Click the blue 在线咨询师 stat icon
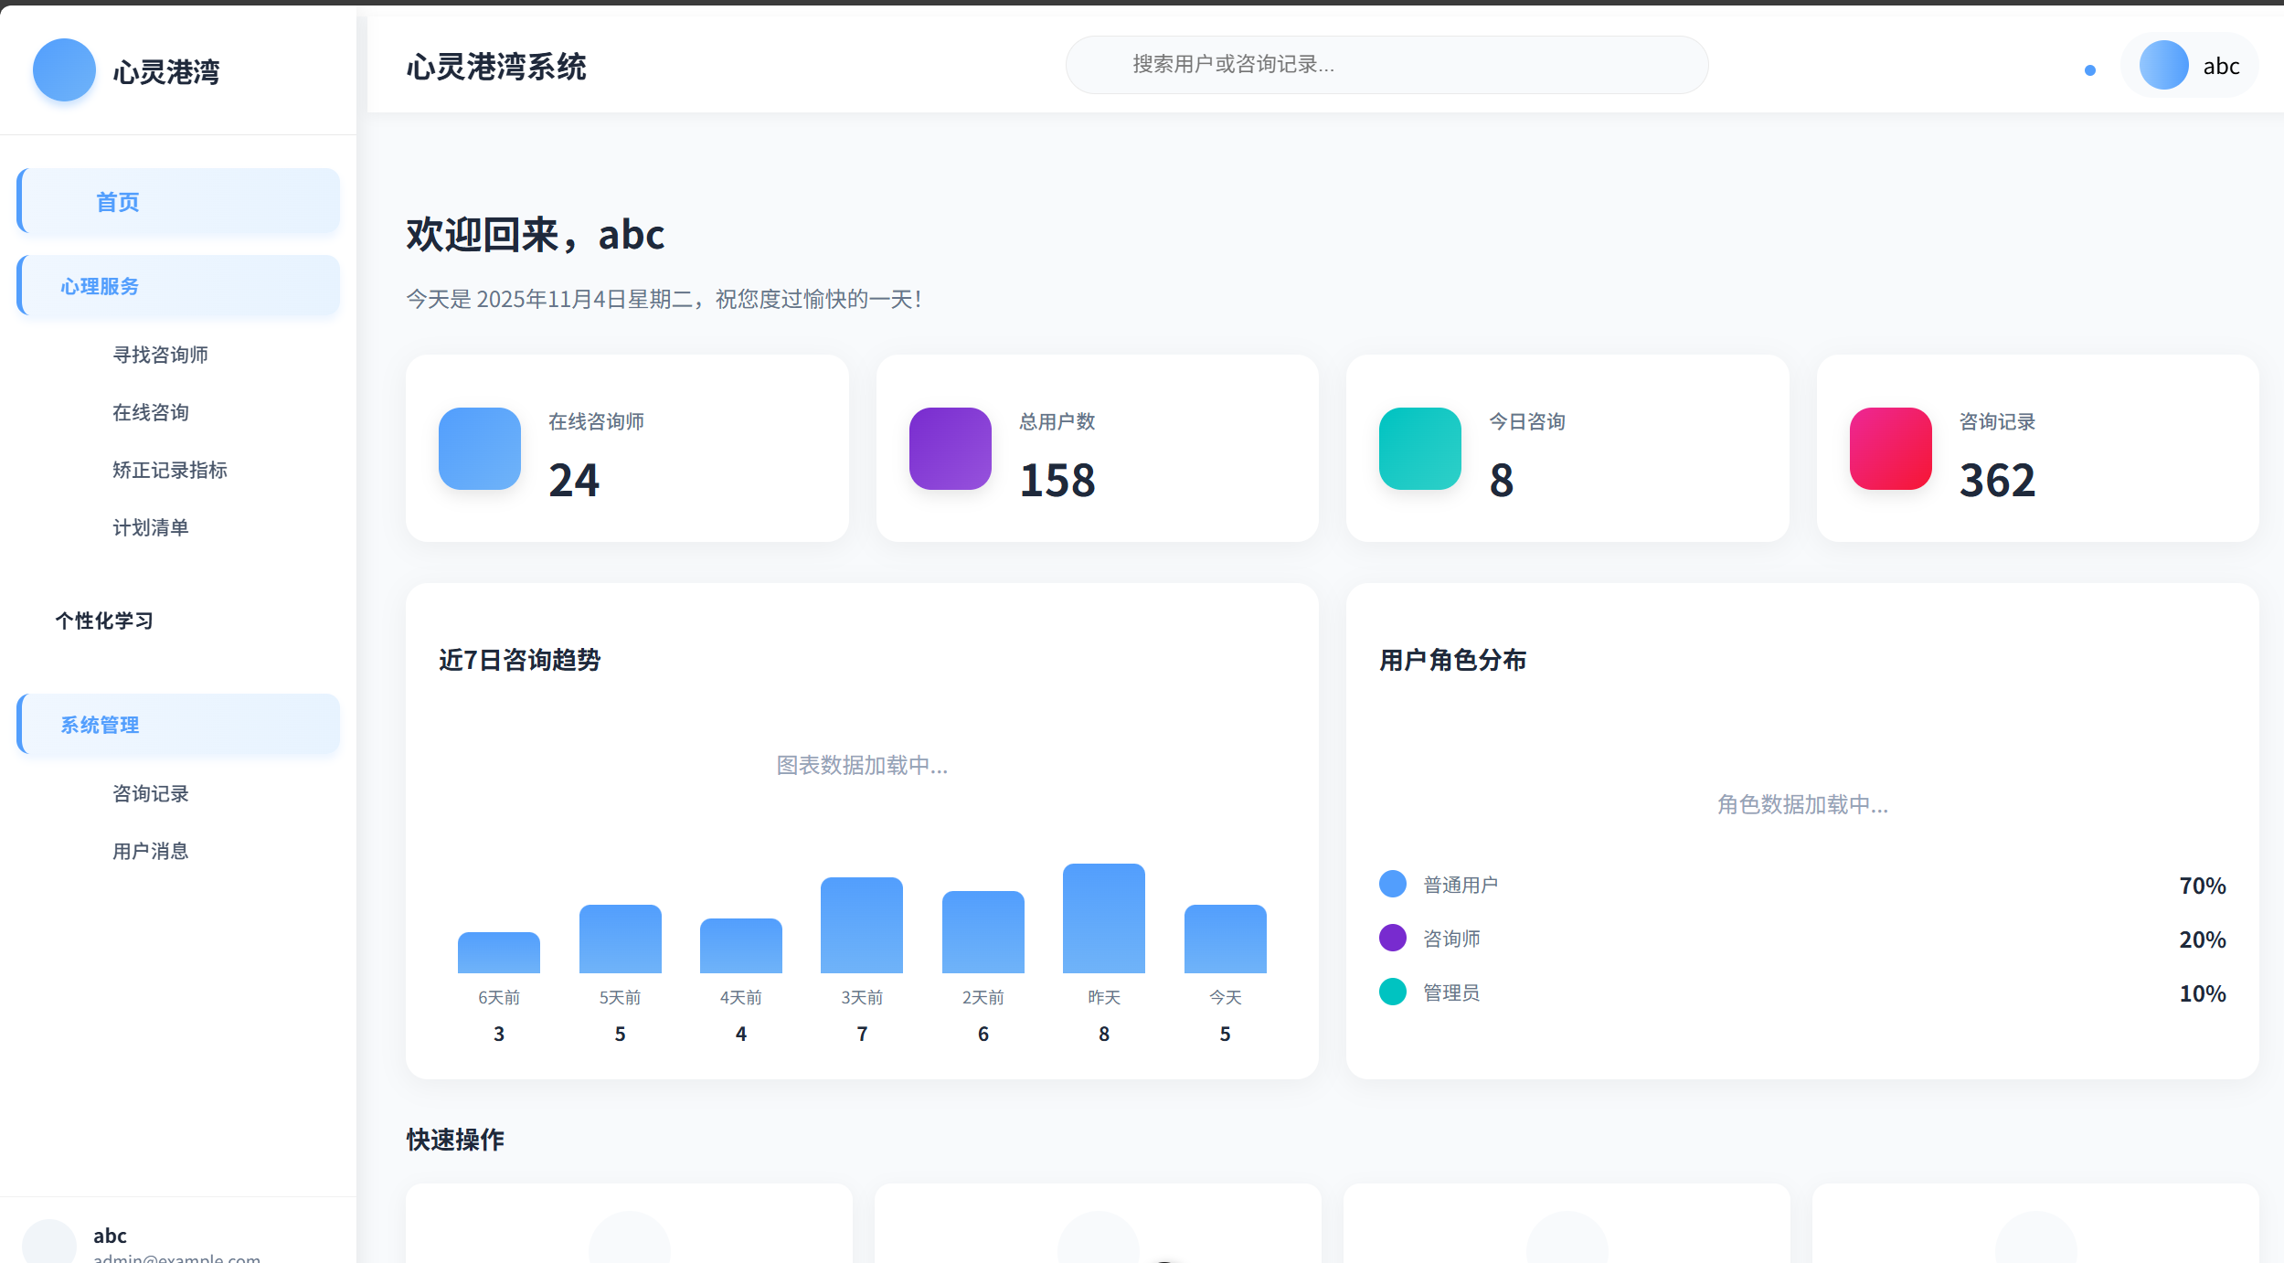Image resolution: width=2284 pixels, height=1263 pixels. pos(479,448)
